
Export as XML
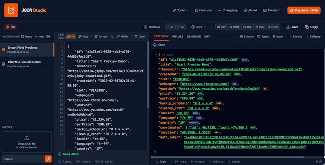click(247, 27)
